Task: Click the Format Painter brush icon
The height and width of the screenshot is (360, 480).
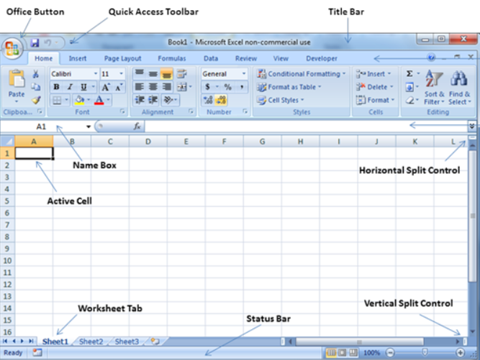Action: pos(36,100)
